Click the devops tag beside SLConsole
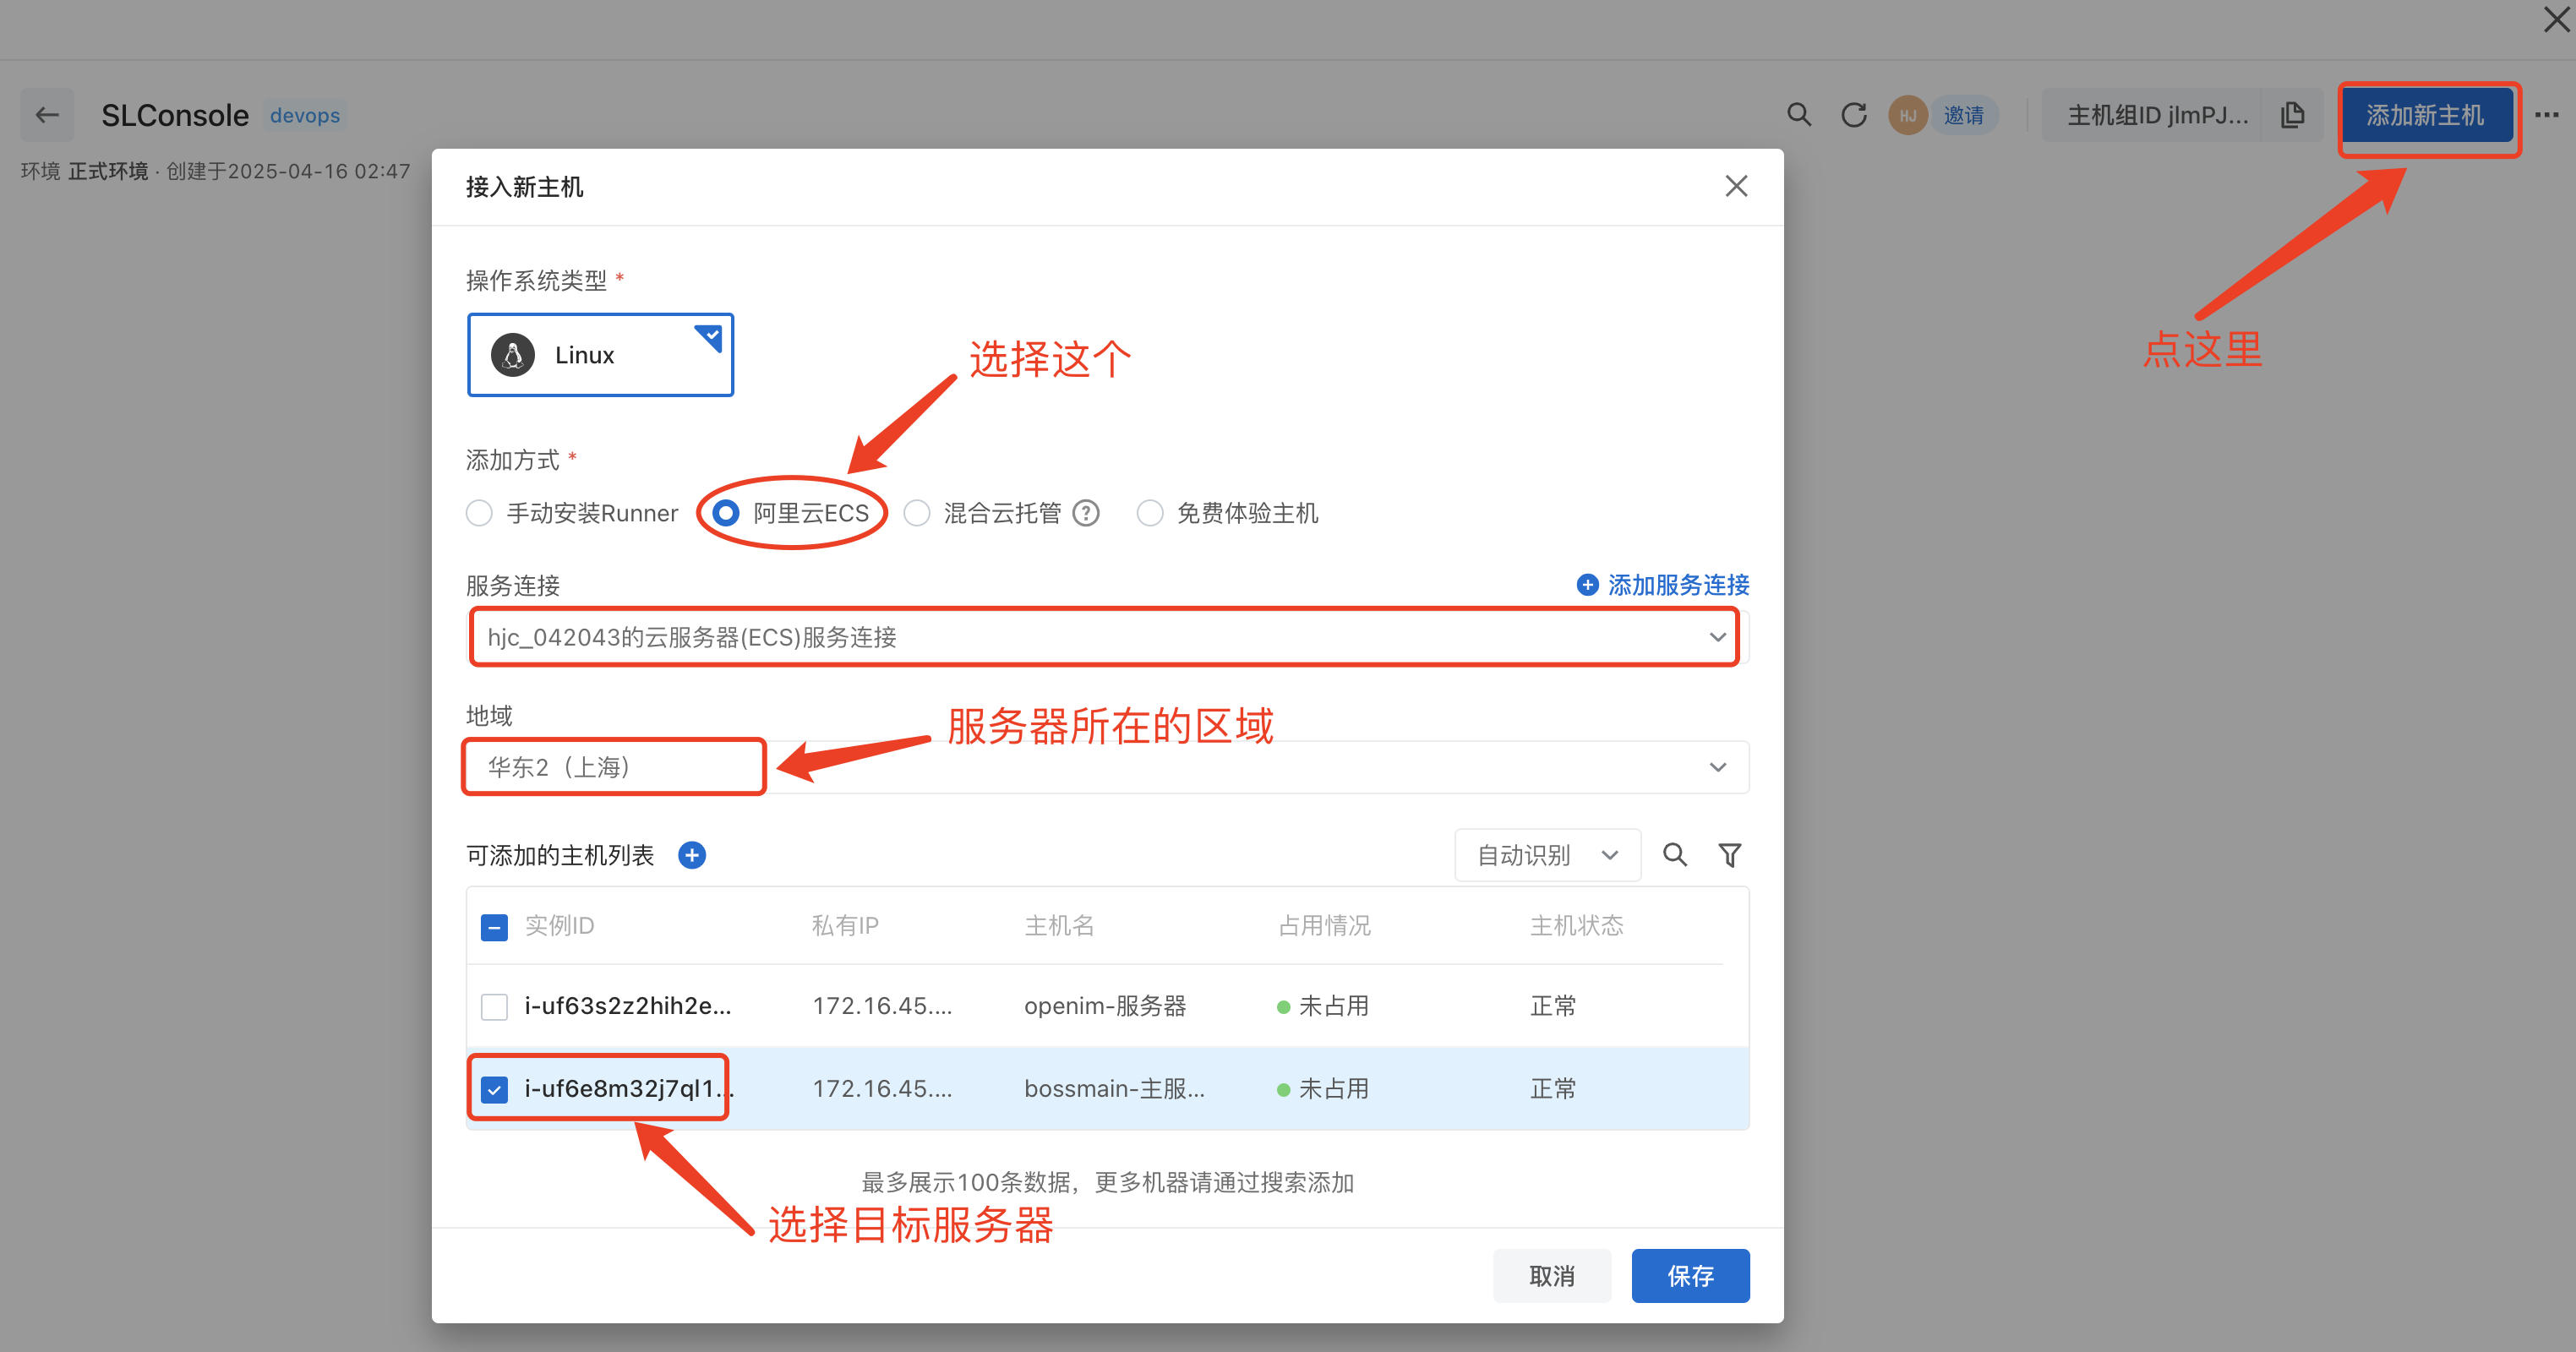Viewport: 2576px width, 1352px height. click(x=305, y=115)
